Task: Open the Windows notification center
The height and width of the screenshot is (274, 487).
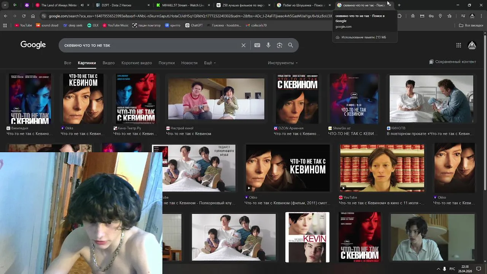Action: [479, 269]
